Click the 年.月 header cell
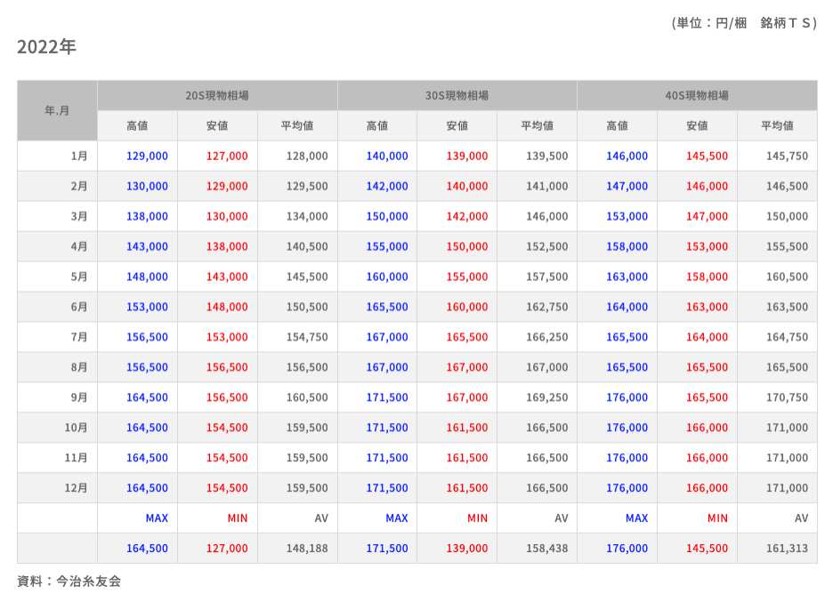833x601 pixels. (57, 111)
